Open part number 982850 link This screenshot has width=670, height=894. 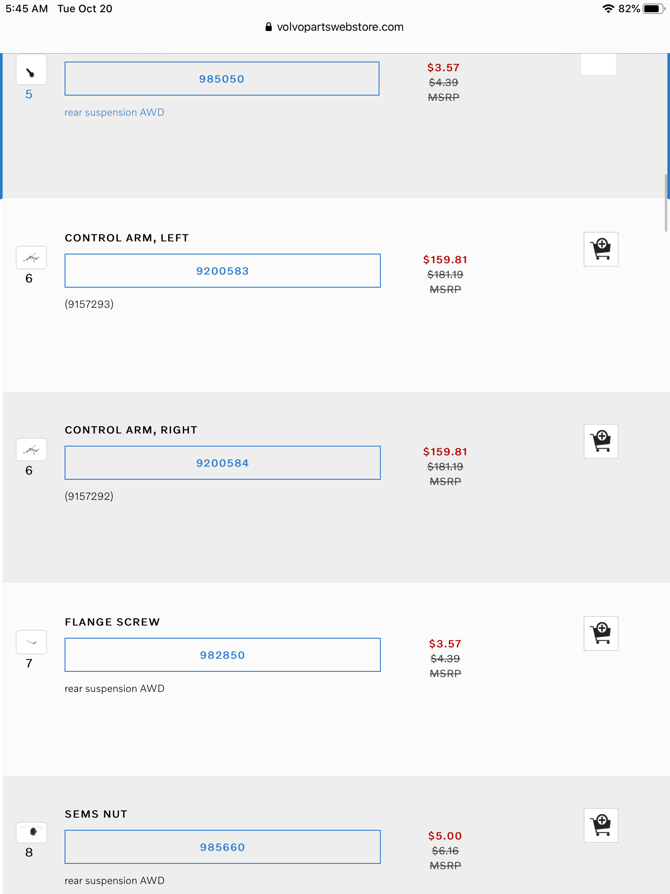(x=222, y=655)
